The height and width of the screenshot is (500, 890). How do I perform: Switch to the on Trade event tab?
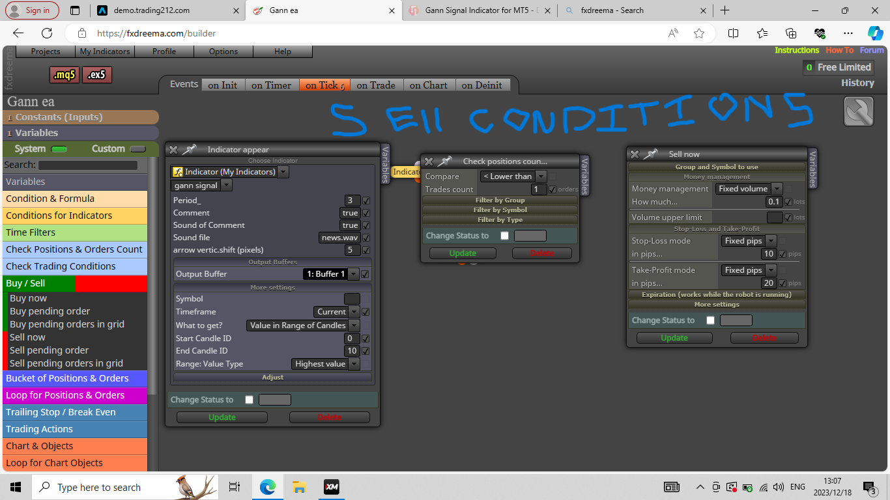point(376,85)
